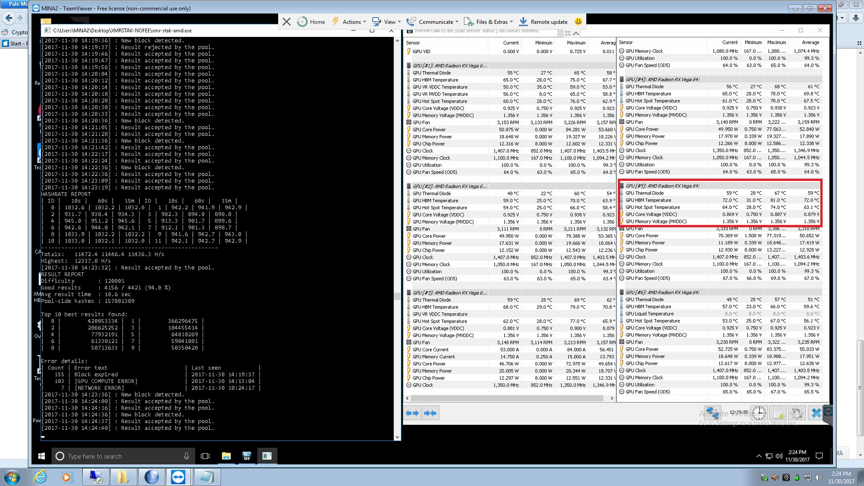Click GPU Liquid Temperature row in GPU #6
The height and width of the screenshot is (486, 864).
(x=720, y=314)
